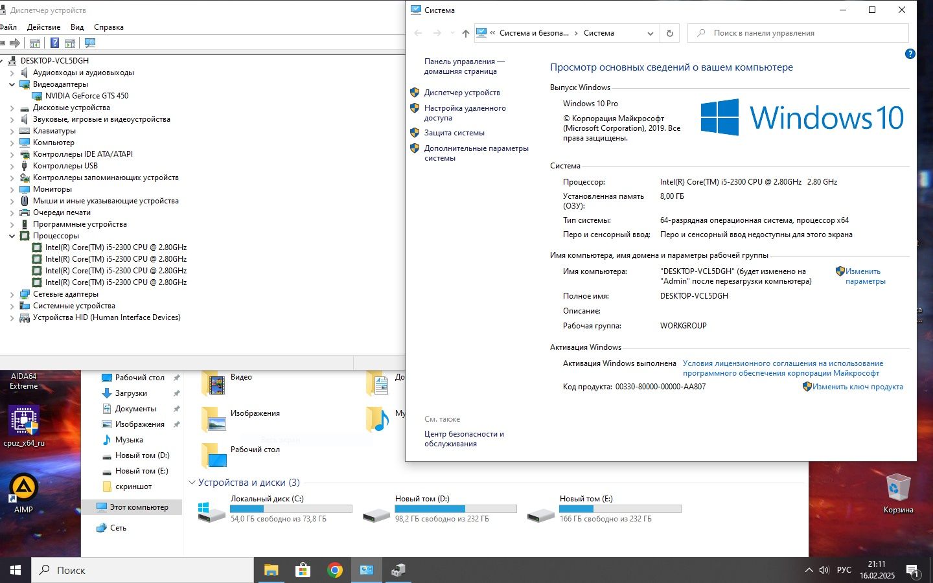
Task: Collapse the Процессоры category
Action: click(x=12, y=236)
